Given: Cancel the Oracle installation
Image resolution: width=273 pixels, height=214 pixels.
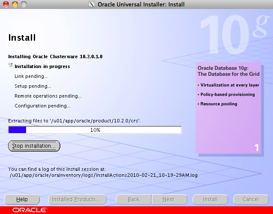Looking at the screenshot, I should [250, 199].
